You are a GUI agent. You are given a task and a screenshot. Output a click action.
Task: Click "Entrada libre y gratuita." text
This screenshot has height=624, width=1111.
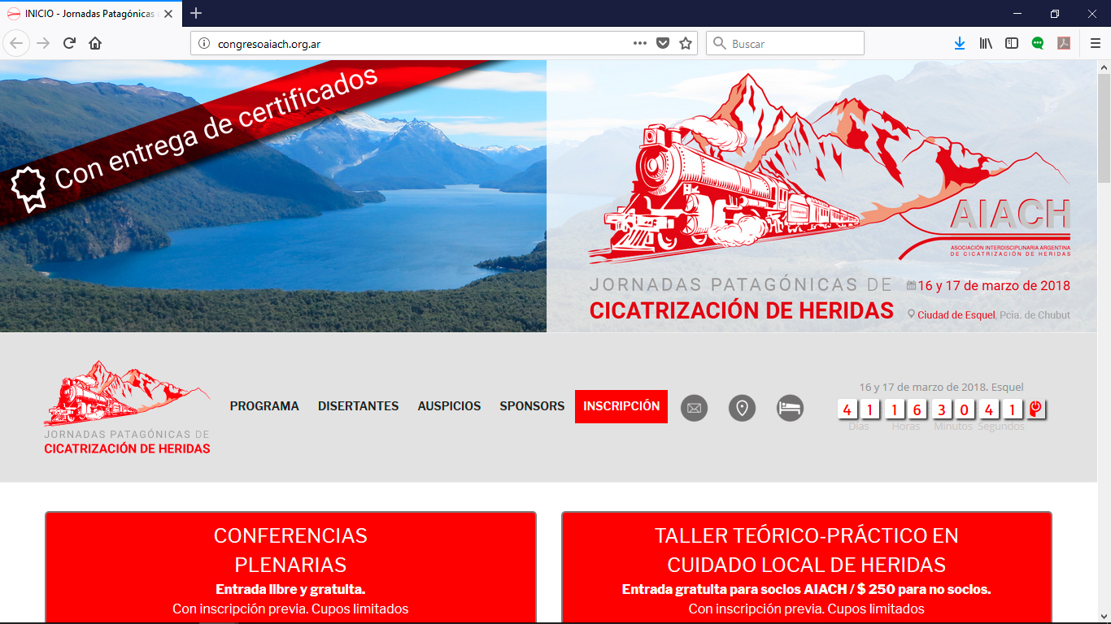point(290,589)
